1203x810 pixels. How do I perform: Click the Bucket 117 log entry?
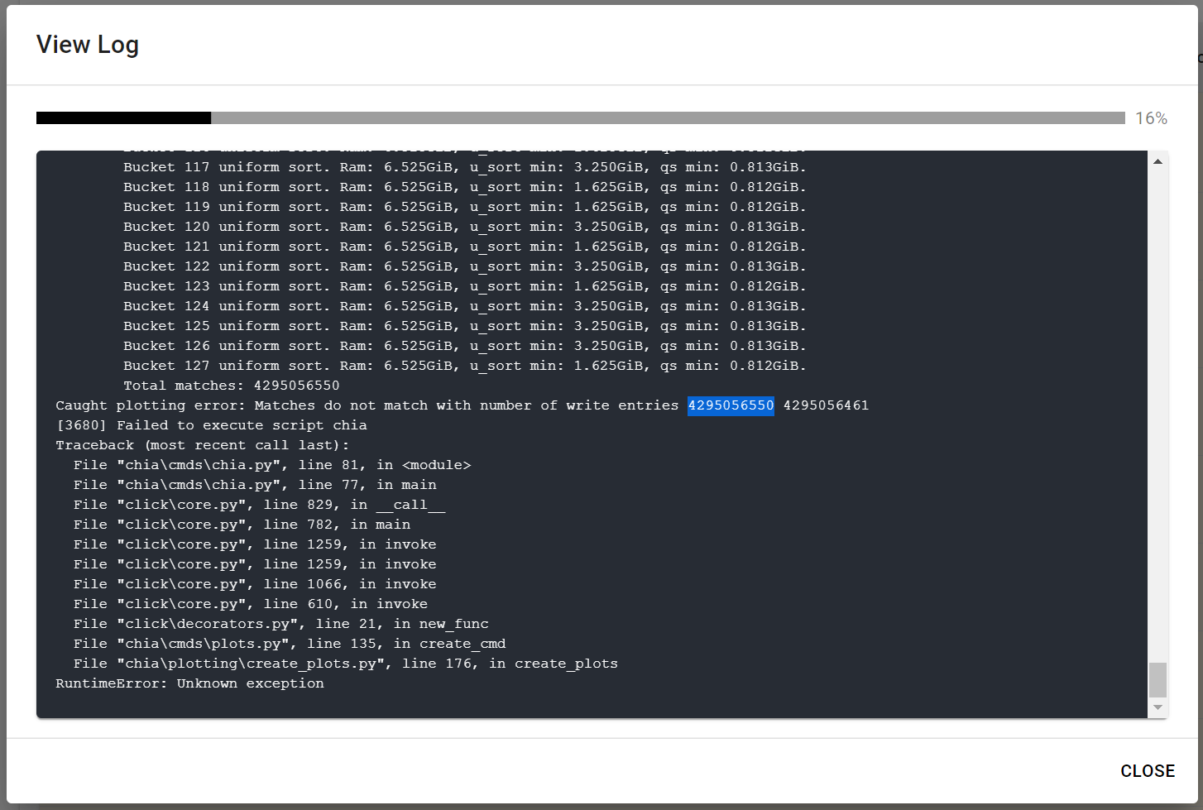[x=463, y=166]
